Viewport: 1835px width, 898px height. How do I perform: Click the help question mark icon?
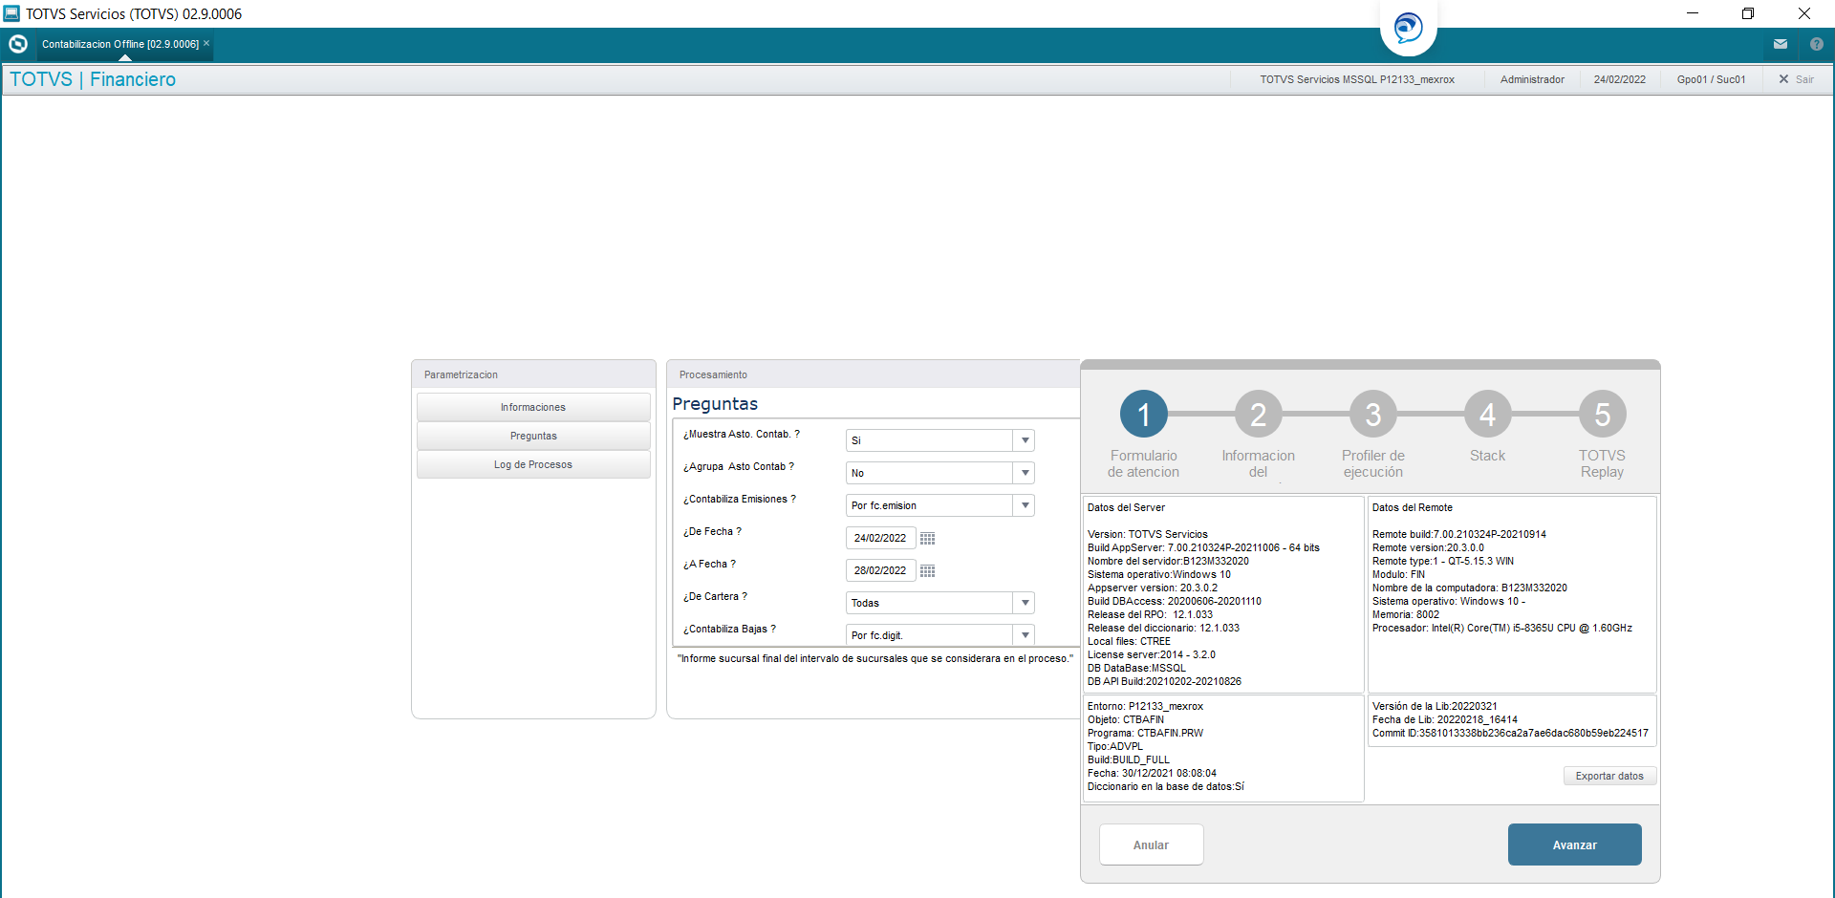pos(1817,44)
